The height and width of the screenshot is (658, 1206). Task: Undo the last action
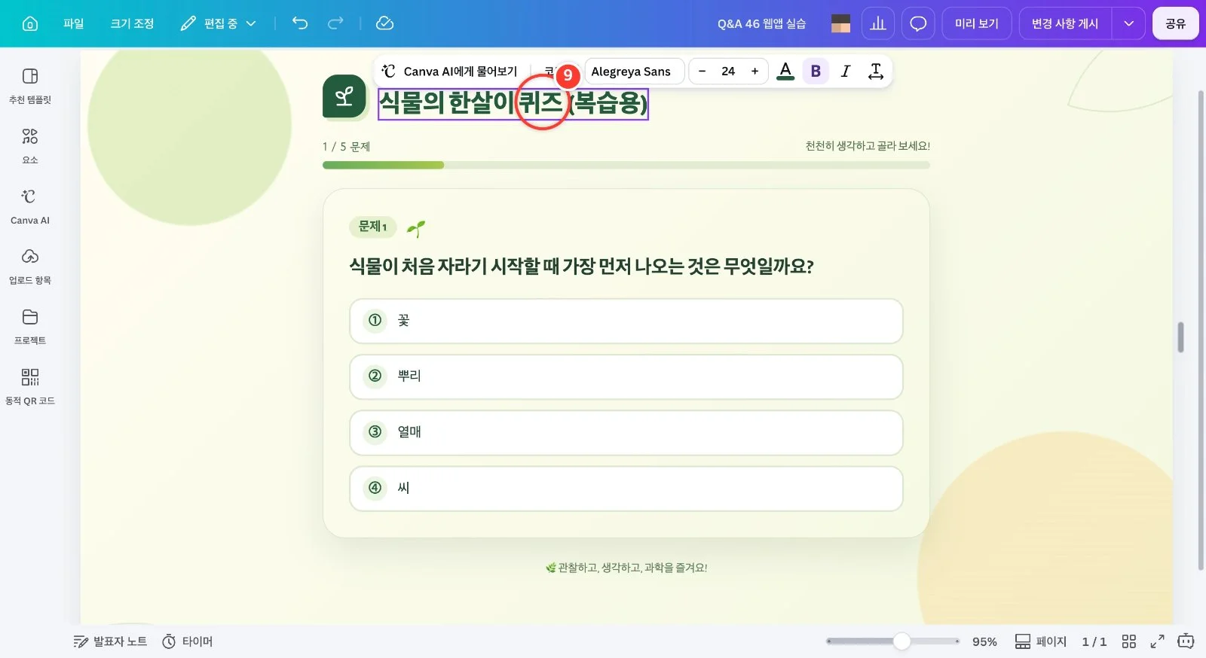[300, 23]
